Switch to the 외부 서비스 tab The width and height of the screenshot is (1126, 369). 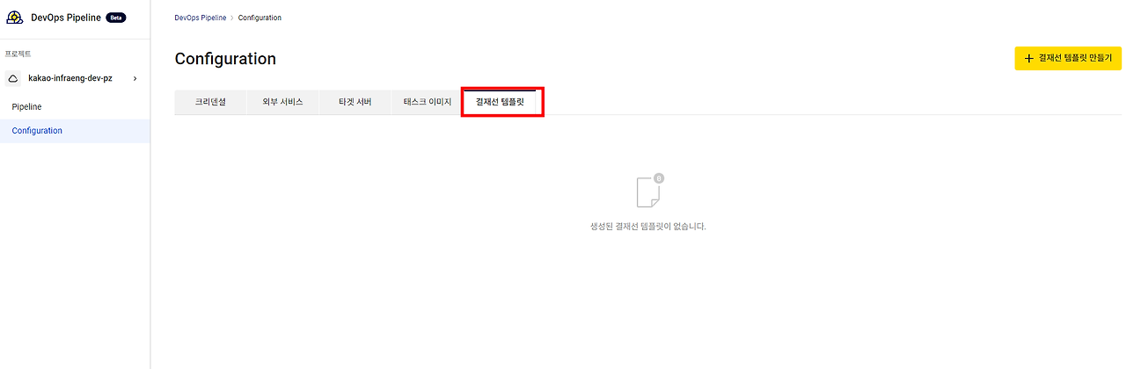[282, 102]
